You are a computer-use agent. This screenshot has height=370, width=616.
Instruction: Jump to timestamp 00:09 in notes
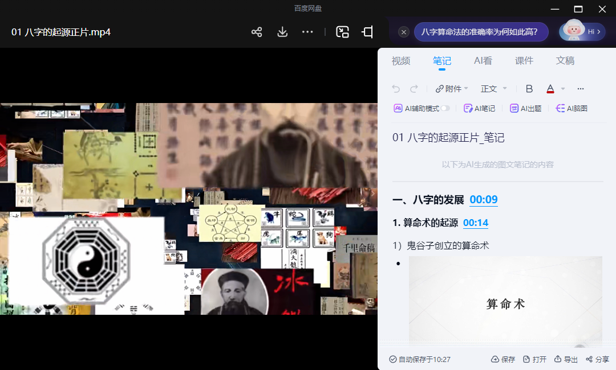483,200
